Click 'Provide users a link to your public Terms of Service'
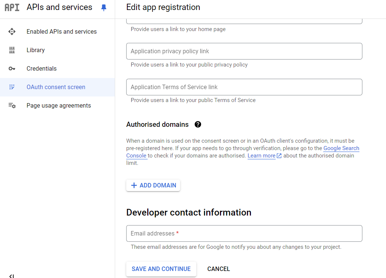The height and width of the screenshot is (278, 386). (193, 100)
